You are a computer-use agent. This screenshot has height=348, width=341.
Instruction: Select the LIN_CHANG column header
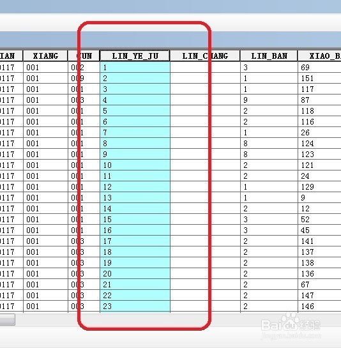coord(205,56)
